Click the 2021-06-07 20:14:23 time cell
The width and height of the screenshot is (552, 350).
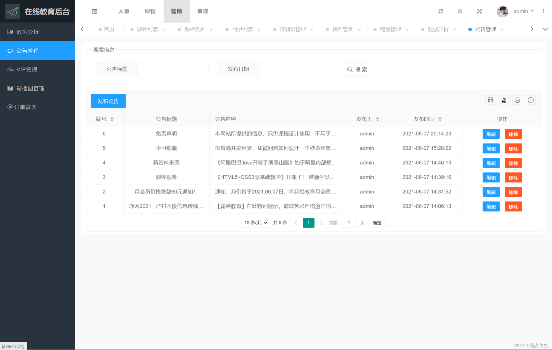(427, 134)
